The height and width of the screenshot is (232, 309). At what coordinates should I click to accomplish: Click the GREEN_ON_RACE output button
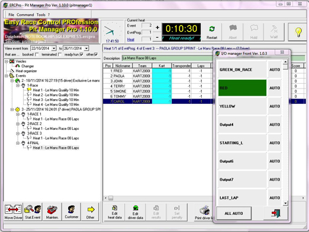pyautogui.click(x=242, y=70)
